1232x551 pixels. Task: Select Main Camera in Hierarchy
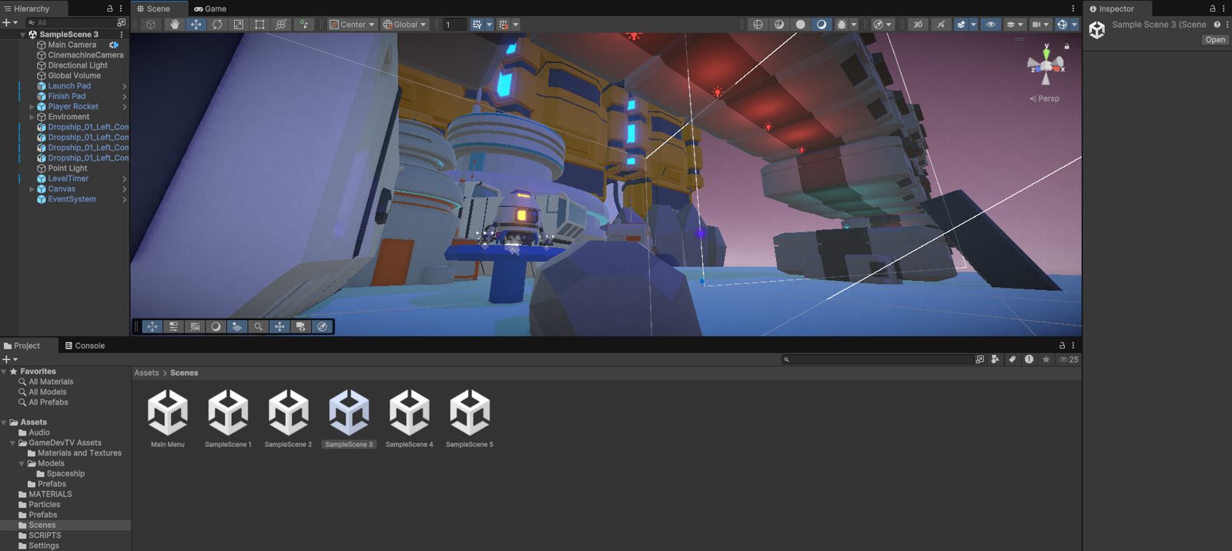tap(72, 45)
